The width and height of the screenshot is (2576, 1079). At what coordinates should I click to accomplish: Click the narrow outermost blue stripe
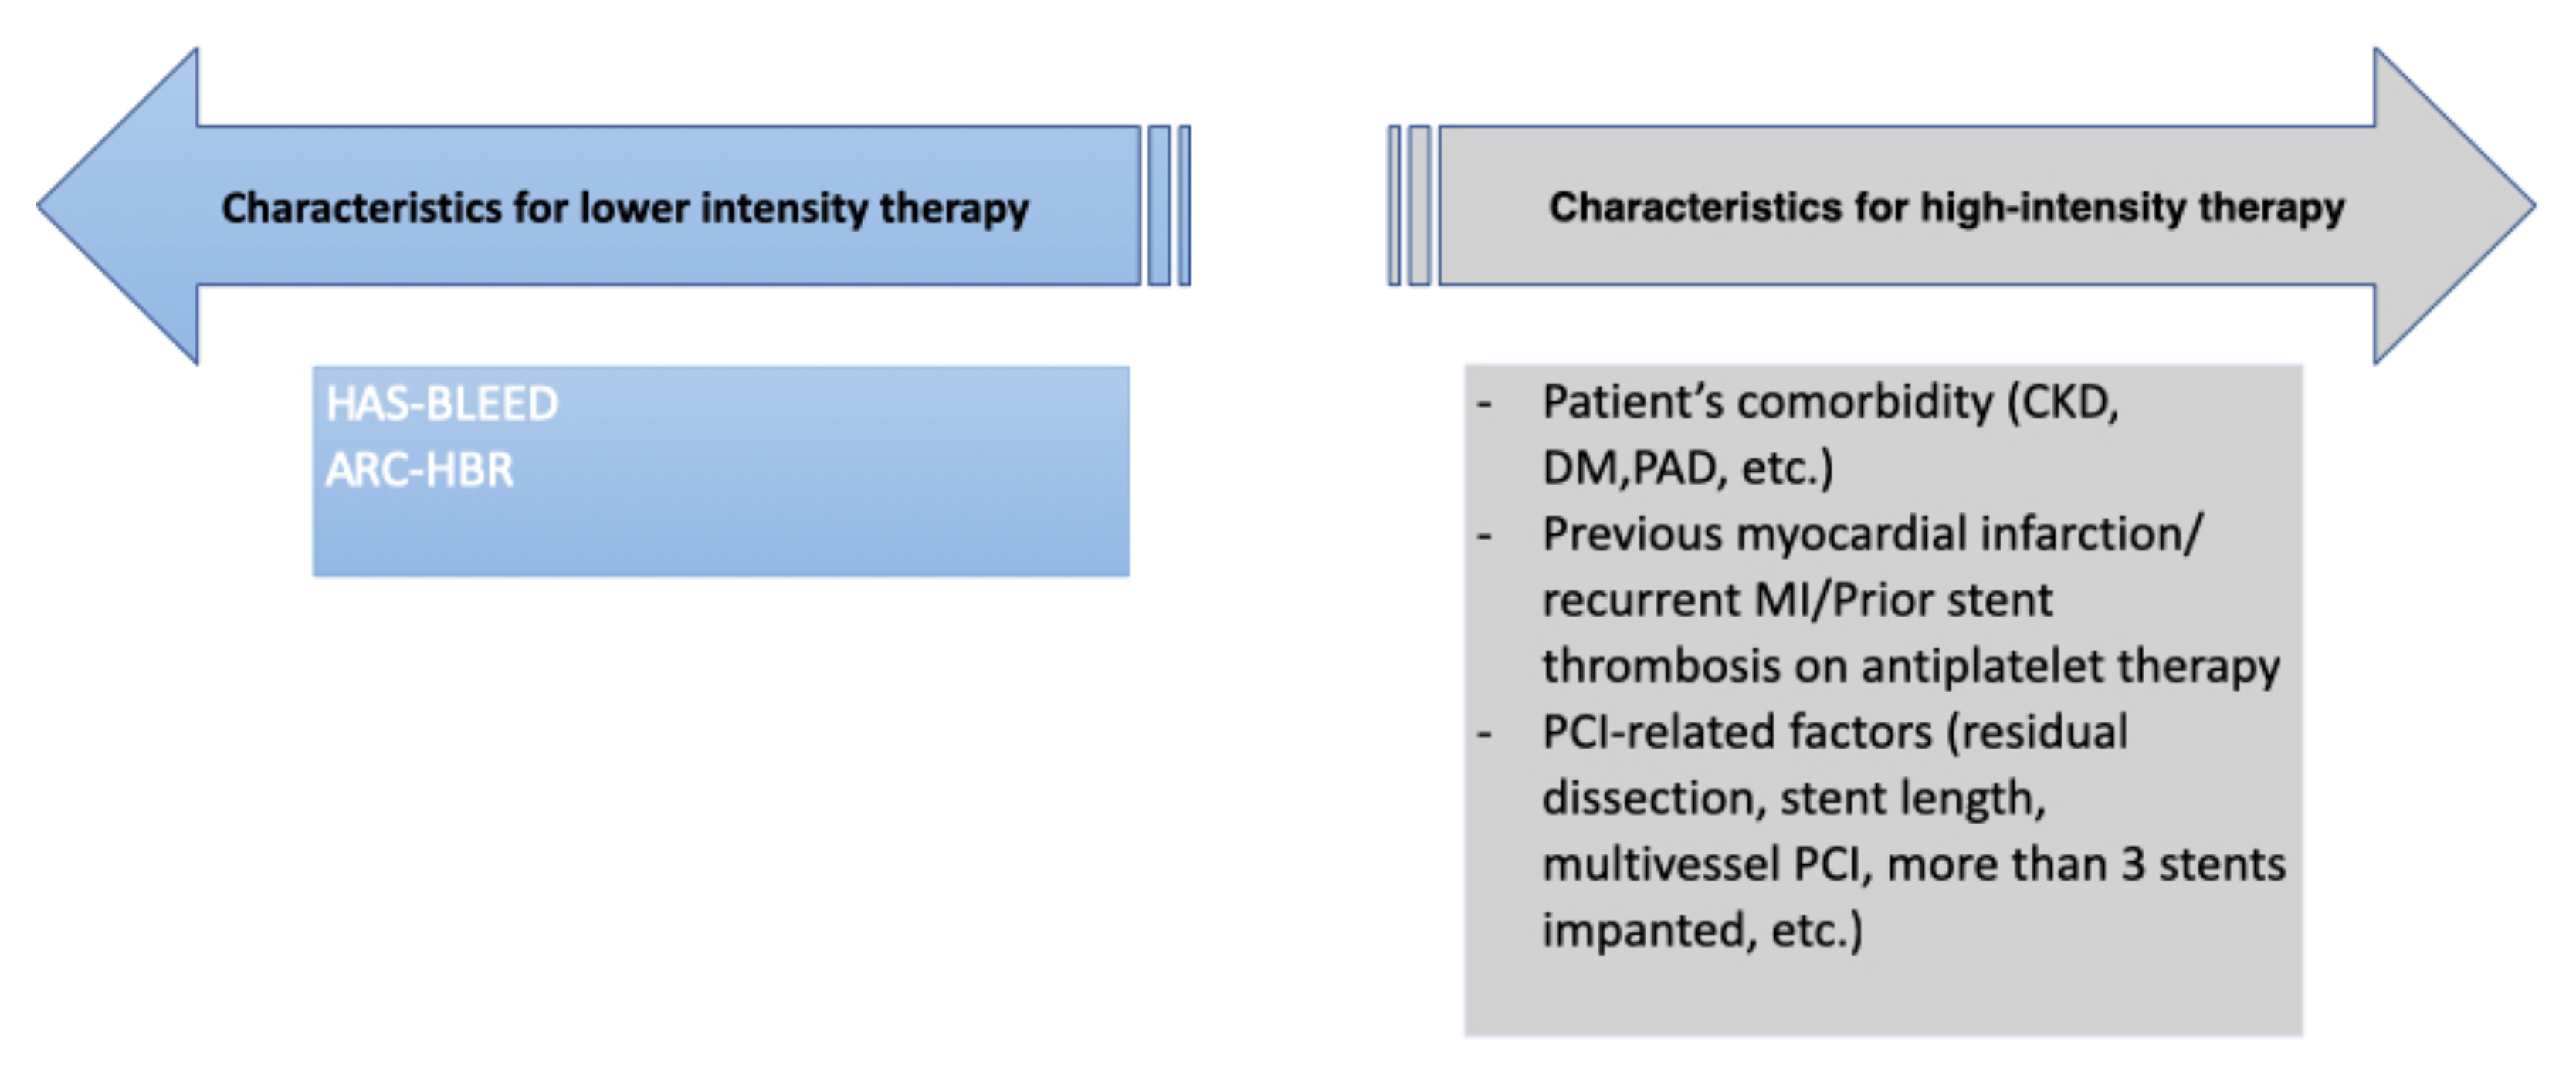click(1185, 206)
